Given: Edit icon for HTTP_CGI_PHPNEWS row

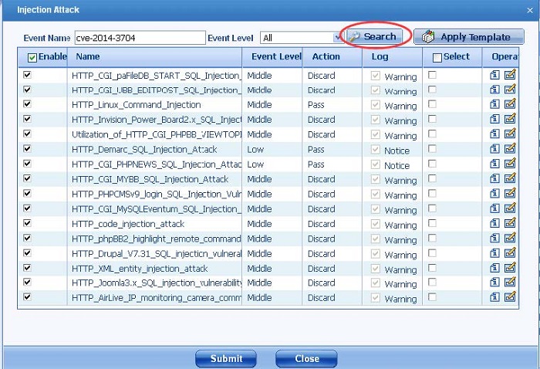Looking at the screenshot, I should (510, 164).
